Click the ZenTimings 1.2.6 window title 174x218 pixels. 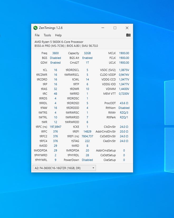pos(51,28)
